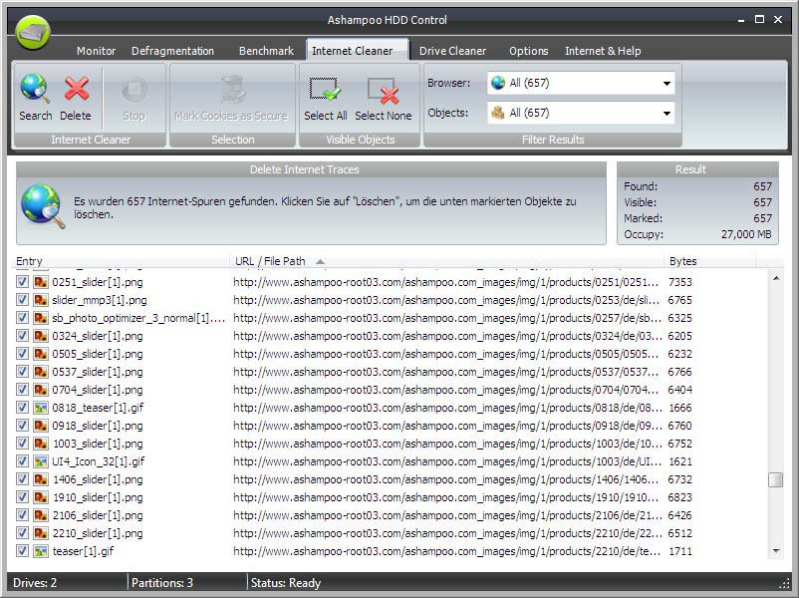The height and width of the screenshot is (598, 799).
Task: Uncheck the 0251_slider[1].png entry
Action: (22, 282)
